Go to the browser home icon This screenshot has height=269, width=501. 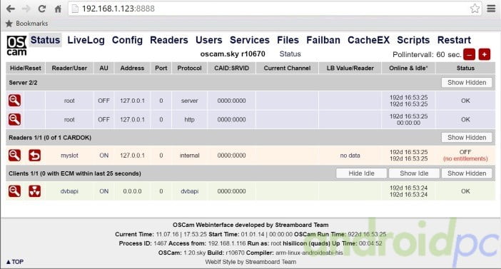pyautogui.click(x=58, y=9)
